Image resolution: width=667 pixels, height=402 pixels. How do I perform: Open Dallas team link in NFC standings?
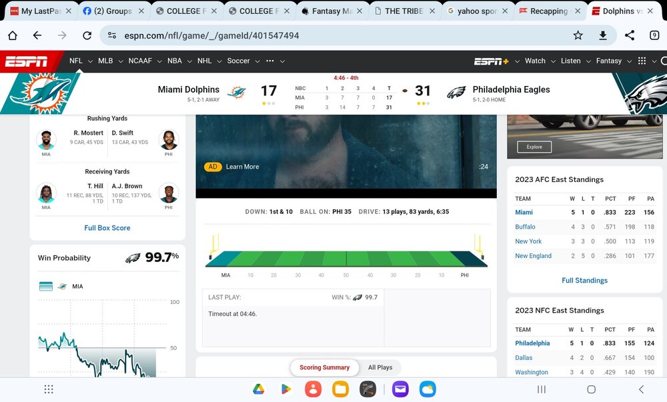click(x=524, y=358)
